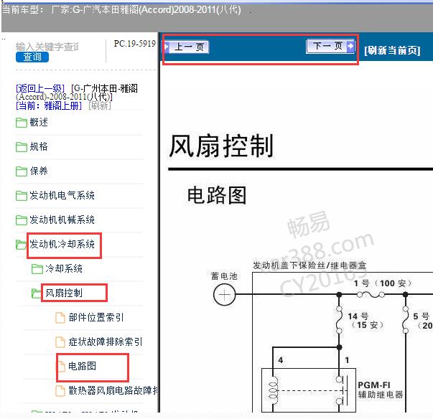Click the 当前：雅阁上册 link
433x419 pixels.
[x=49, y=105]
